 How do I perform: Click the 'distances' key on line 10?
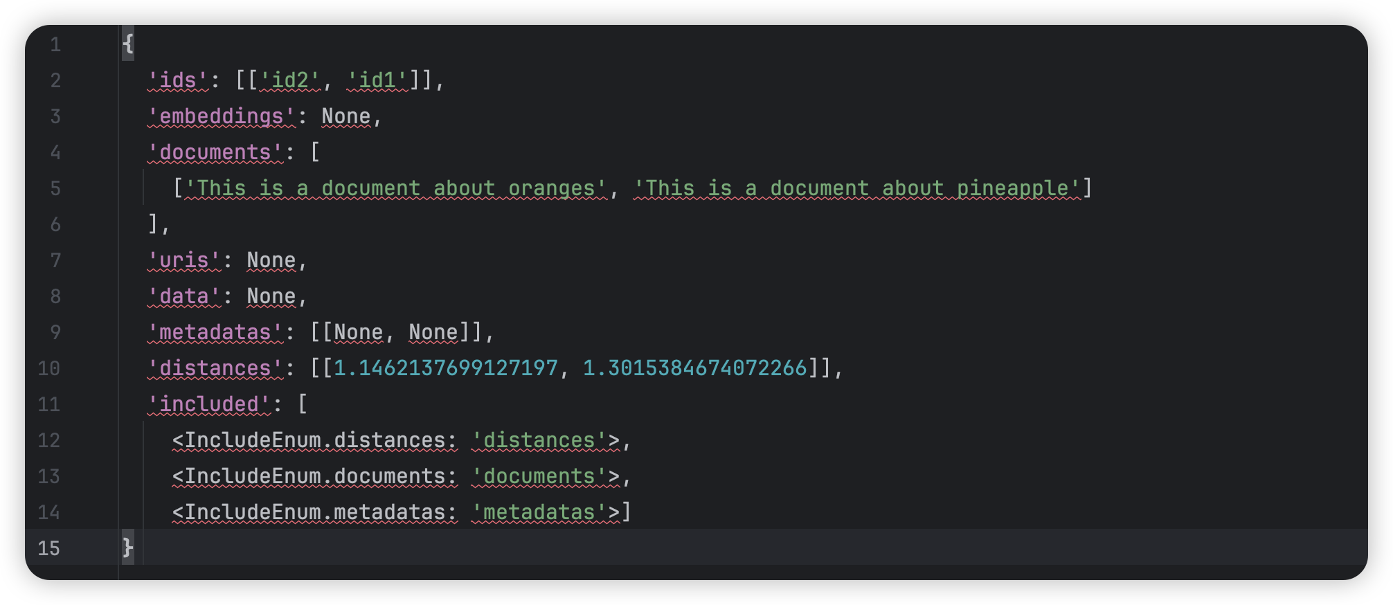point(215,368)
